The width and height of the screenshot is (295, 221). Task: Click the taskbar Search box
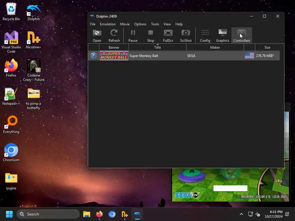pyautogui.click(x=48, y=214)
